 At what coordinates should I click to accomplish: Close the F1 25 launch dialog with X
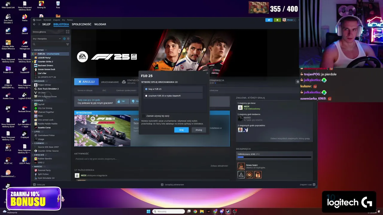click(x=207, y=73)
